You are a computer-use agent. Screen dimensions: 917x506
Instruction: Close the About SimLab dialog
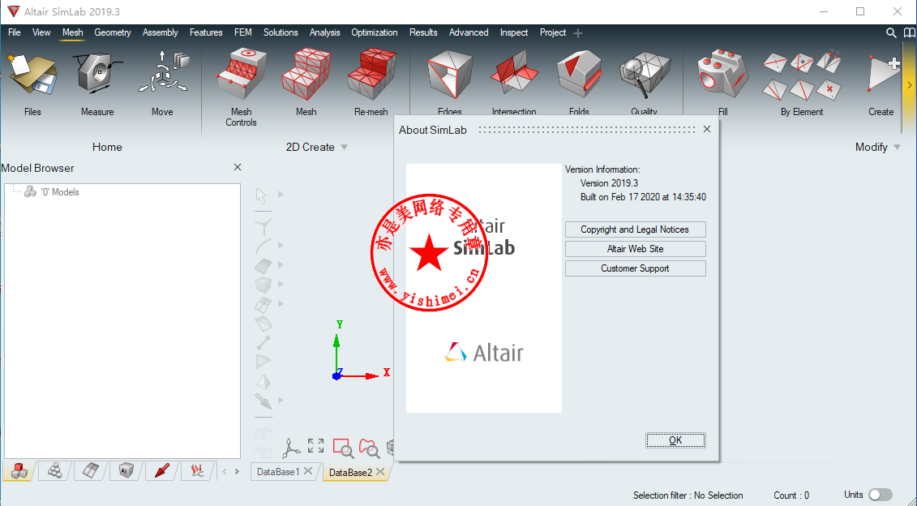pyautogui.click(x=706, y=129)
